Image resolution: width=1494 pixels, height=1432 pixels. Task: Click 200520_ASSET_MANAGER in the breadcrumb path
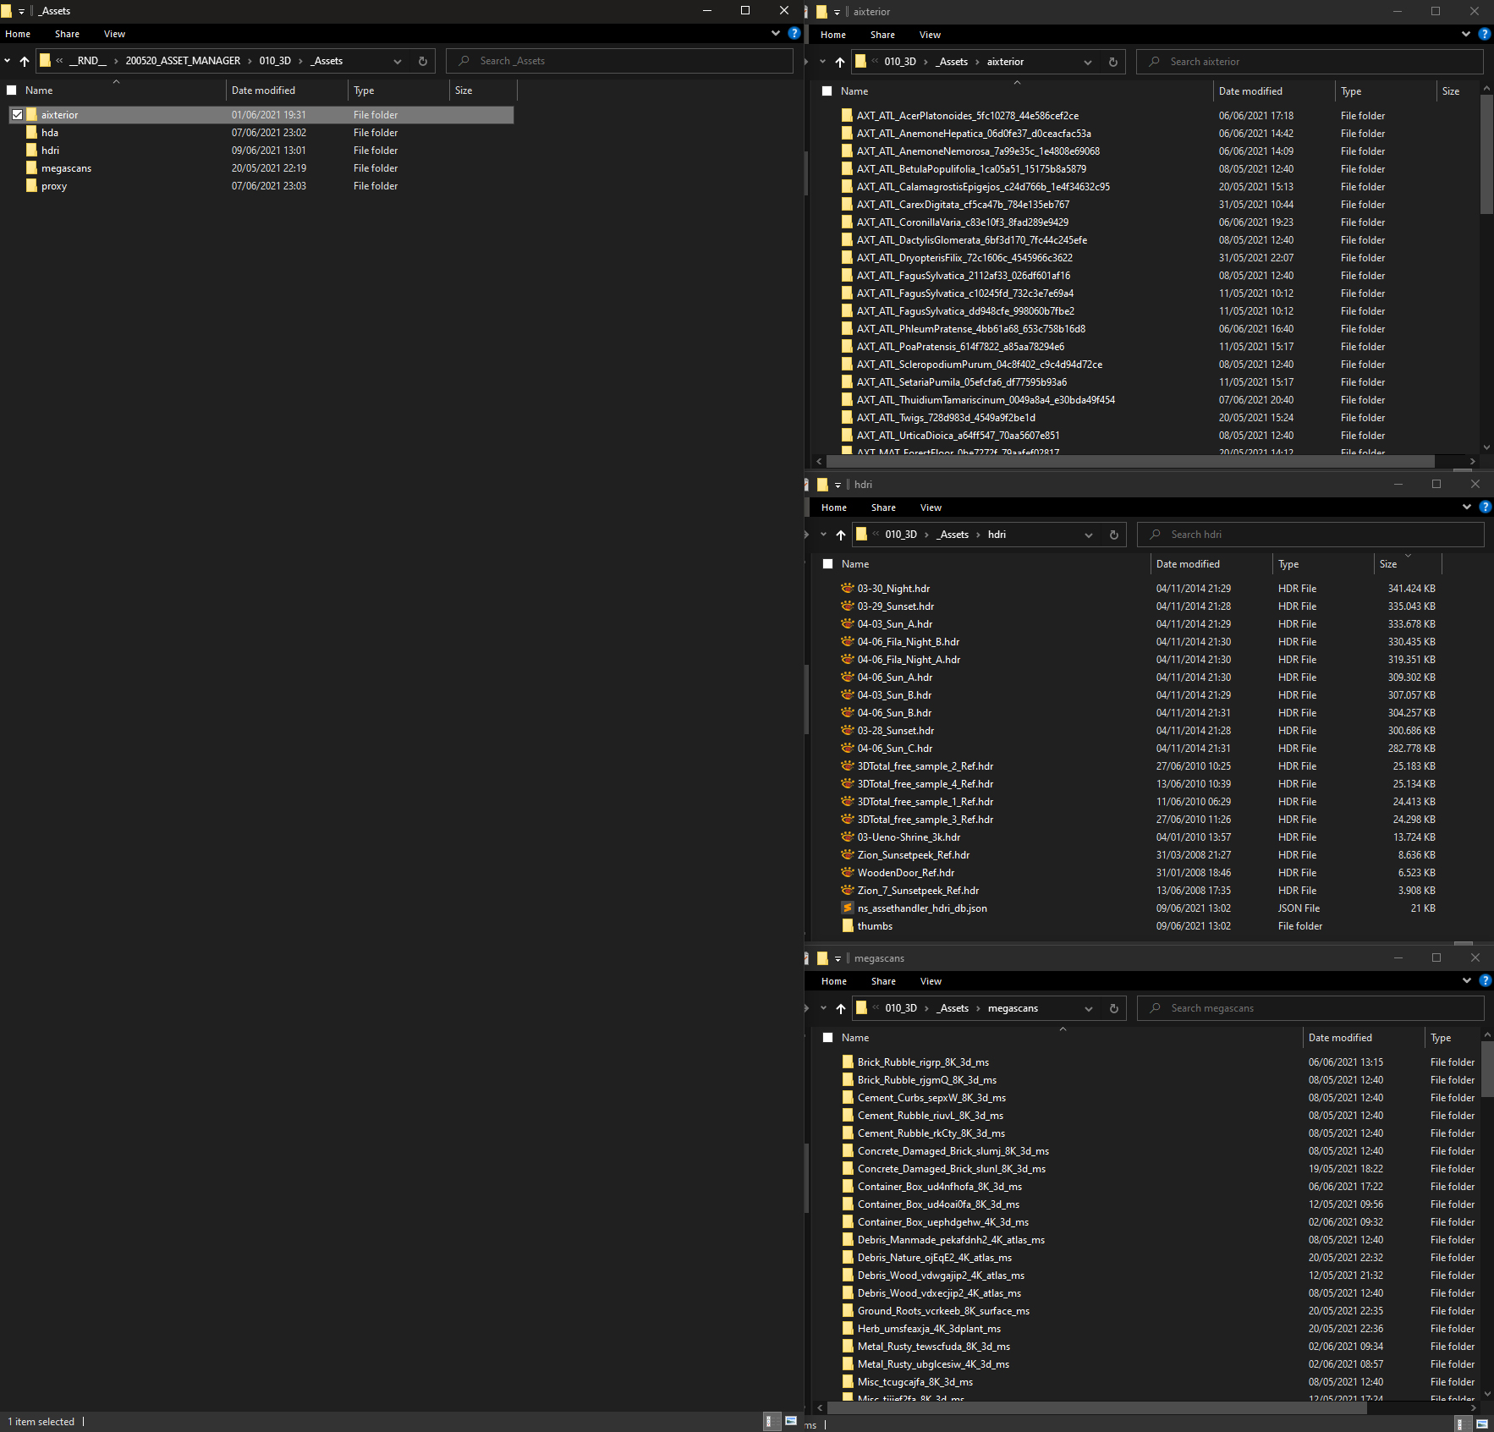point(183,61)
